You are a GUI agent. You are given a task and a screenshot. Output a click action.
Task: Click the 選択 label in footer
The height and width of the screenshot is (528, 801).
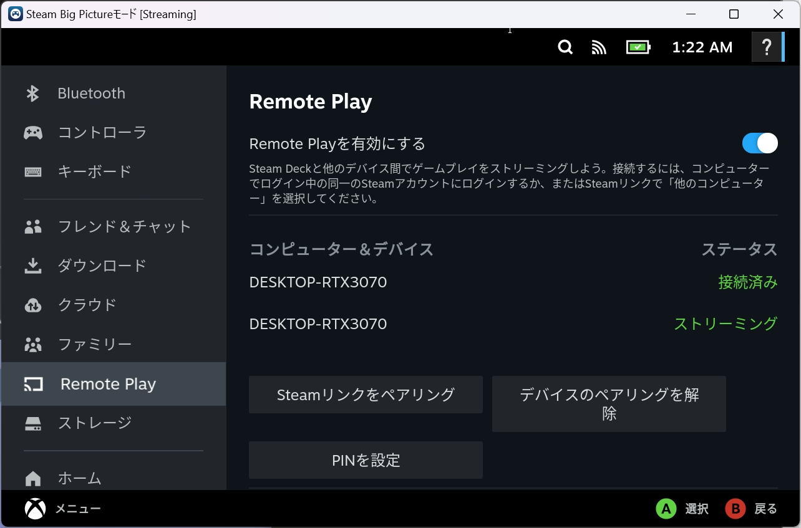coord(697,509)
